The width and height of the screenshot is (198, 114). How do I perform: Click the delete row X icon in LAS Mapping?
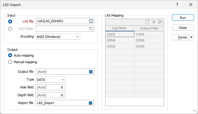pos(154,22)
